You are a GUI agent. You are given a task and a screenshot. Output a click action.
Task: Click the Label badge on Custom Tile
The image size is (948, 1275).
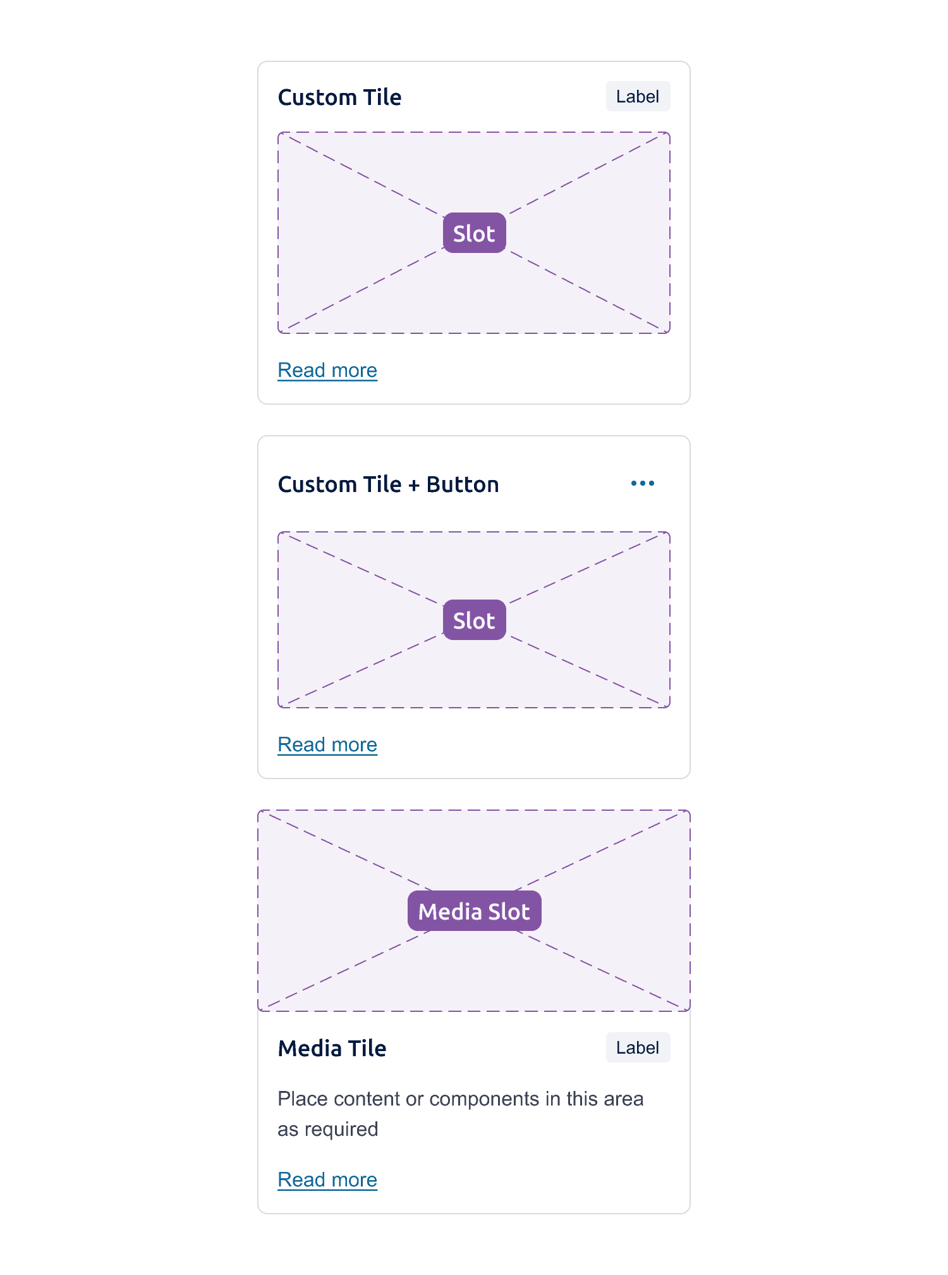tap(637, 96)
